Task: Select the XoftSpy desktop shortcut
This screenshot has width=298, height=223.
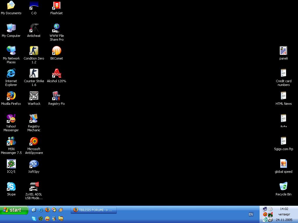Action: pyautogui.click(x=34, y=166)
